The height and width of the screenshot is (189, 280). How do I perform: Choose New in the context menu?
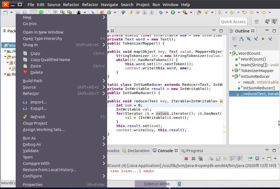coord(62,17)
